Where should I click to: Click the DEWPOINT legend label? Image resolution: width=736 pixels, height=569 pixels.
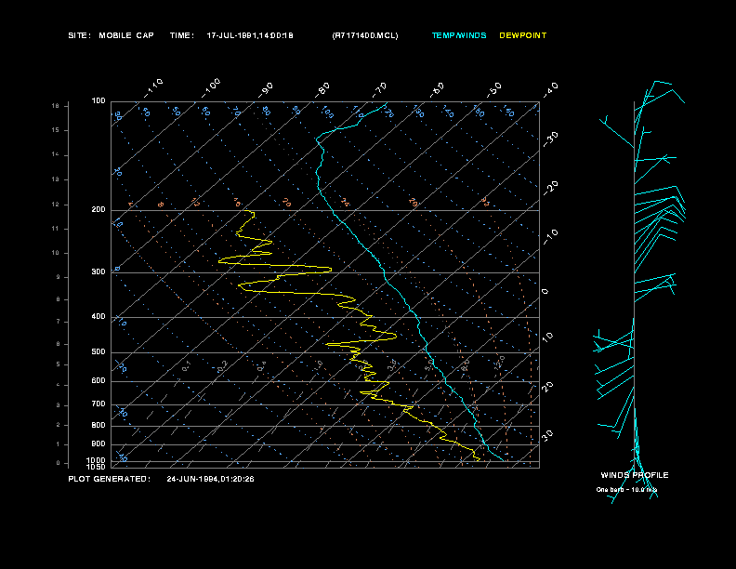(x=523, y=35)
